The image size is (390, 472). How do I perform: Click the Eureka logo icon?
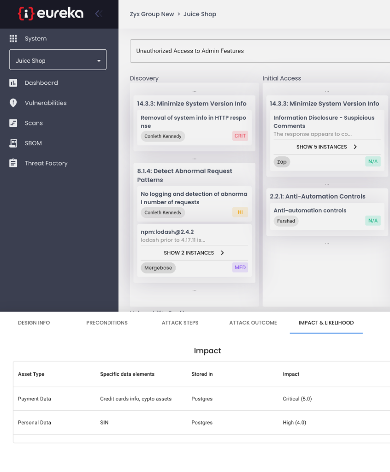26,13
